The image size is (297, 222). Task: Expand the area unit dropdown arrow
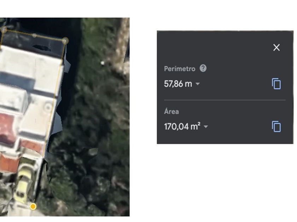[x=206, y=127]
